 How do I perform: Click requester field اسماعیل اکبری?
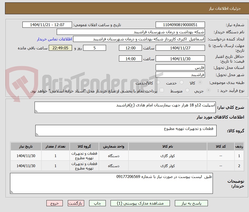pyautogui.click(x=139, y=39)
